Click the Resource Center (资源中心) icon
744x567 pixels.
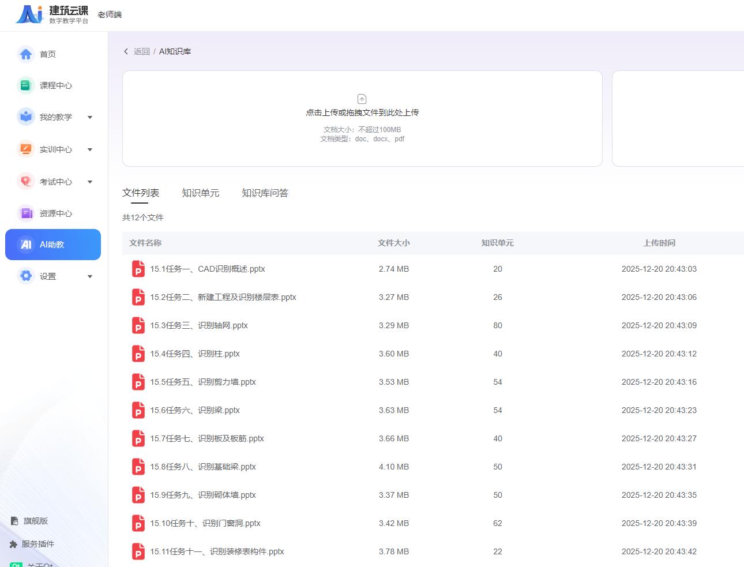point(25,213)
